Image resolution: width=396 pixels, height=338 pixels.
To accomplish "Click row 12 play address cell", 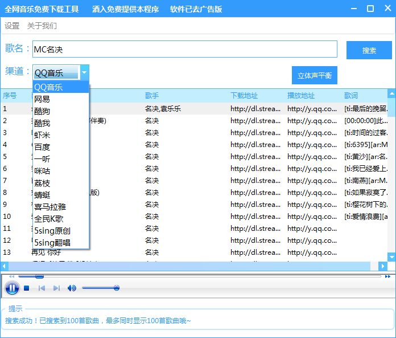I will pyautogui.click(x=312, y=241).
